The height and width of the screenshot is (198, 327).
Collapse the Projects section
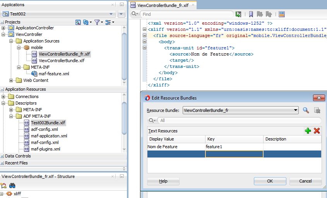click(2, 22)
